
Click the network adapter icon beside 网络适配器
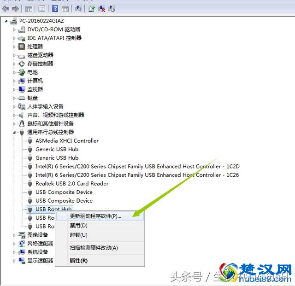tap(22, 244)
